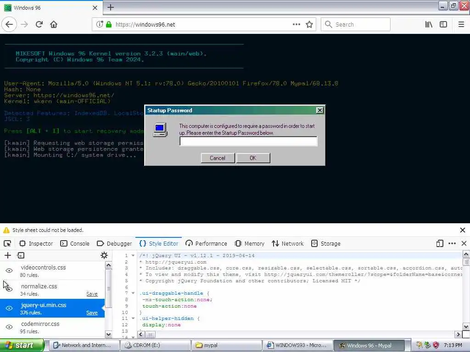Focus the browser Search box
The image size is (470, 352).
coord(356,25)
